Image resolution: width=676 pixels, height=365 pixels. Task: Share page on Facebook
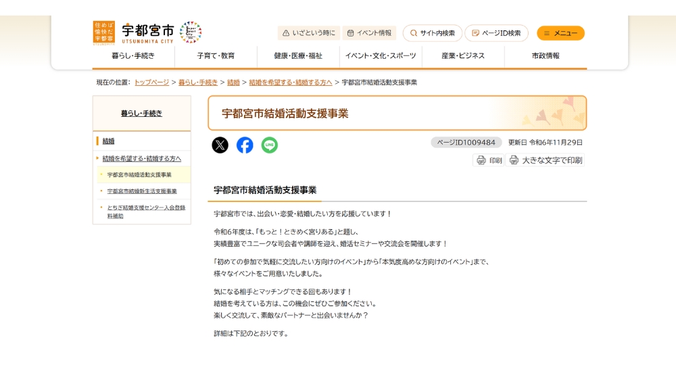tap(245, 145)
